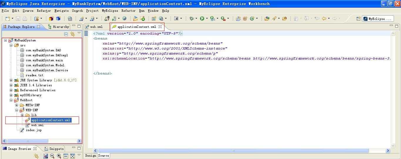
Task: Click the Search flashlight toolbar icon
Action: tap(274, 18)
